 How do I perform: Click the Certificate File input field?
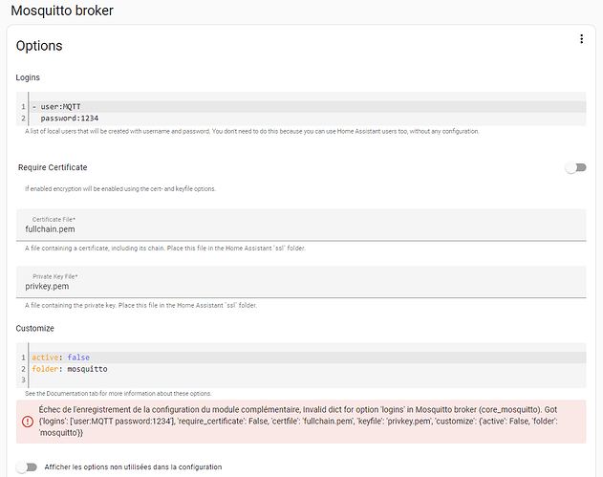point(301,226)
